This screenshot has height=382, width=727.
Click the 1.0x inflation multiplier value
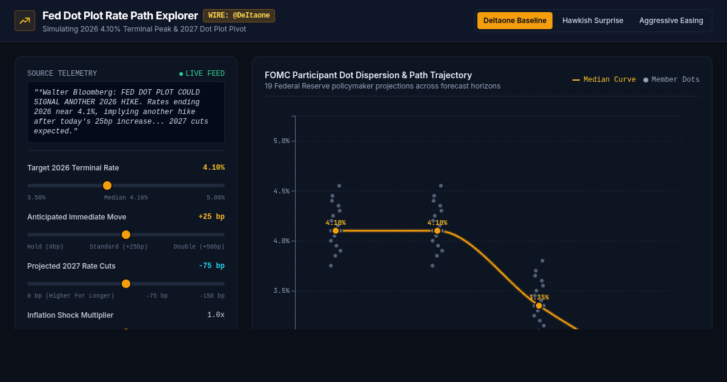click(x=216, y=315)
